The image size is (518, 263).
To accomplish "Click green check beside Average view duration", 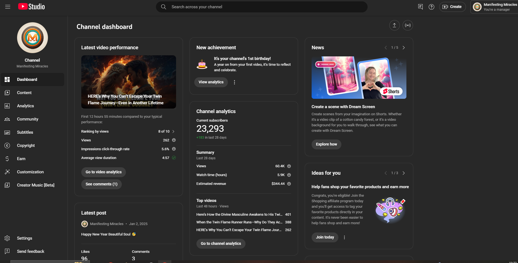I will pyautogui.click(x=174, y=158).
